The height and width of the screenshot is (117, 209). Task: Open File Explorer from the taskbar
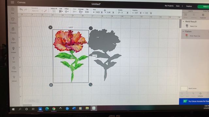coord(87,108)
